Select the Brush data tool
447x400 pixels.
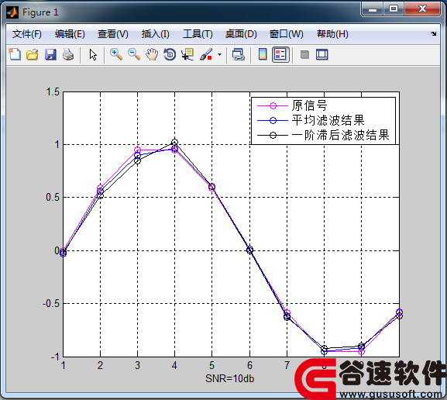pyautogui.click(x=206, y=54)
